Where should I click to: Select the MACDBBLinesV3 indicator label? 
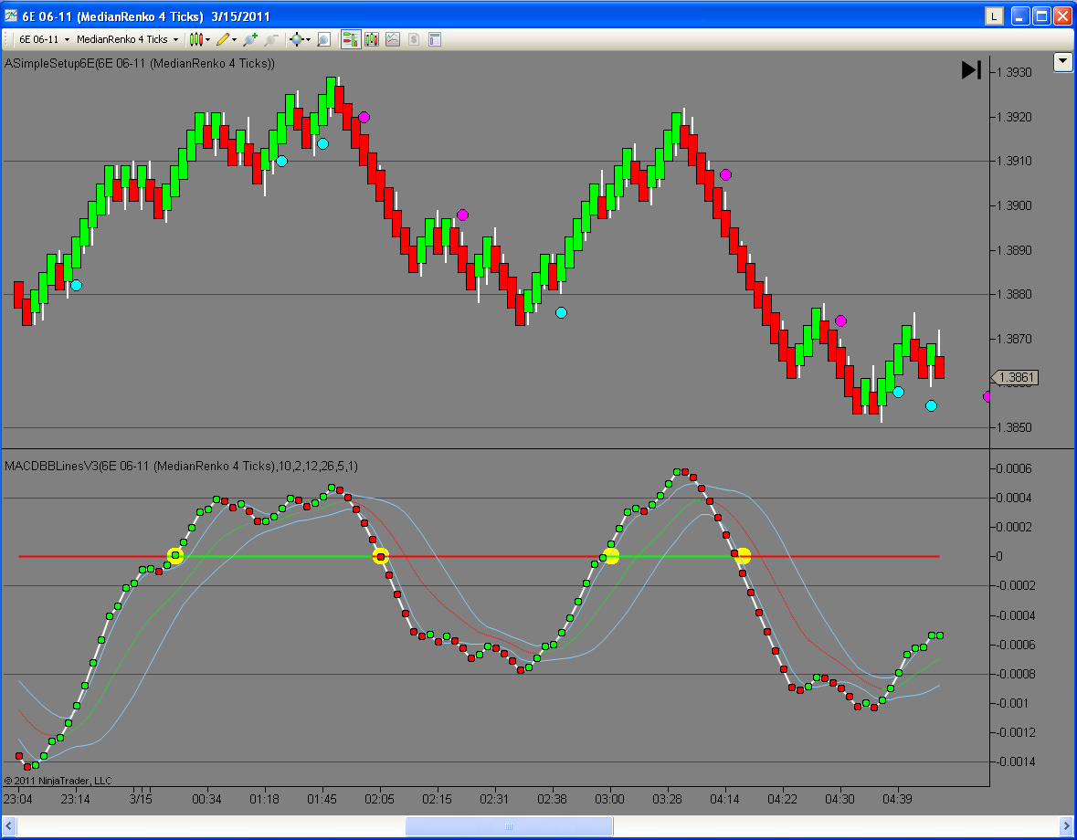(x=181, y=466)
